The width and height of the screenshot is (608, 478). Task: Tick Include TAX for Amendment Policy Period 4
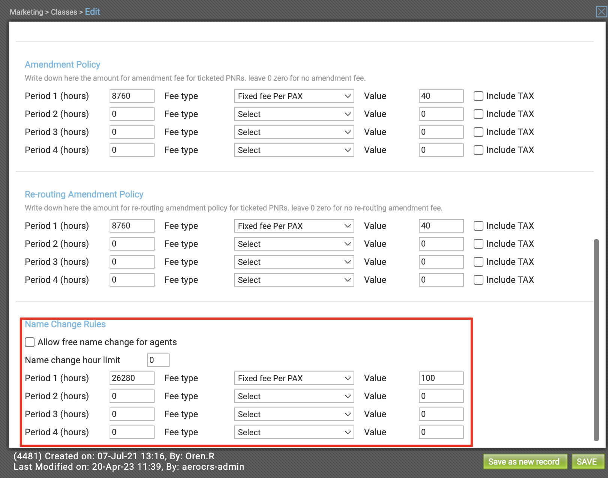coord(478,150)
